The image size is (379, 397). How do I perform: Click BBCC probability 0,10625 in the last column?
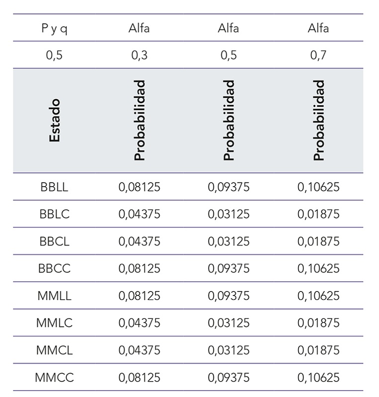318,269
